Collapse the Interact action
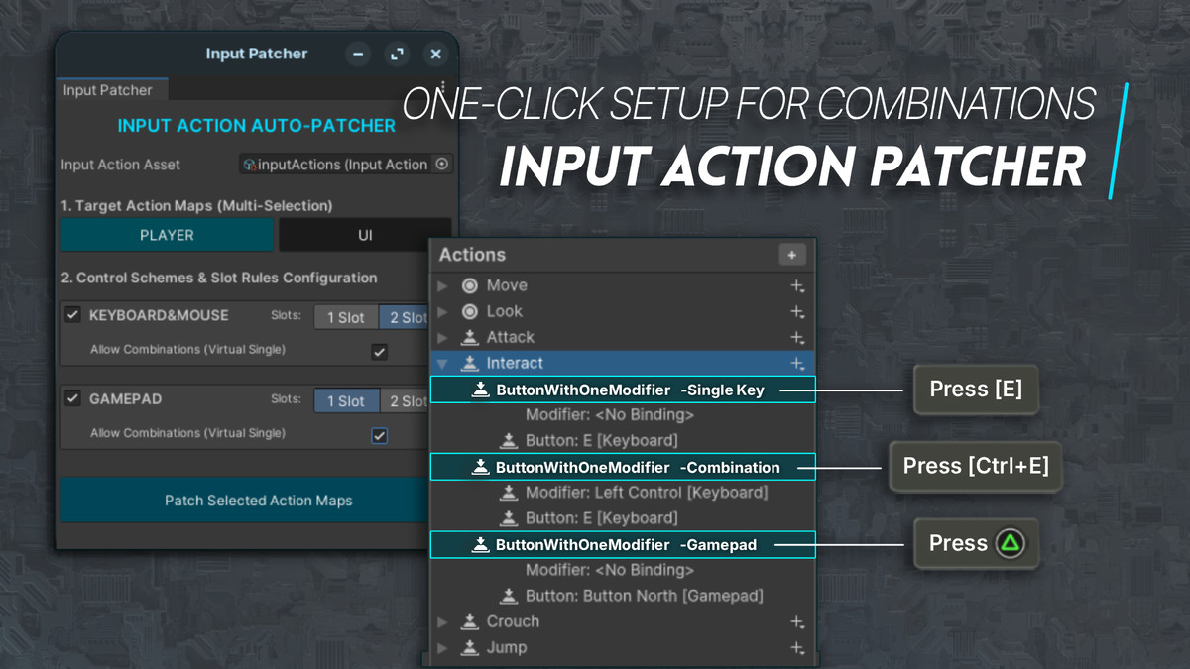 pos(443,364)
